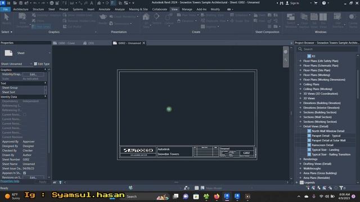This screenshot has width=360, height=202.
Task: Collapse the Identity Data properties section
Action: 45,97
